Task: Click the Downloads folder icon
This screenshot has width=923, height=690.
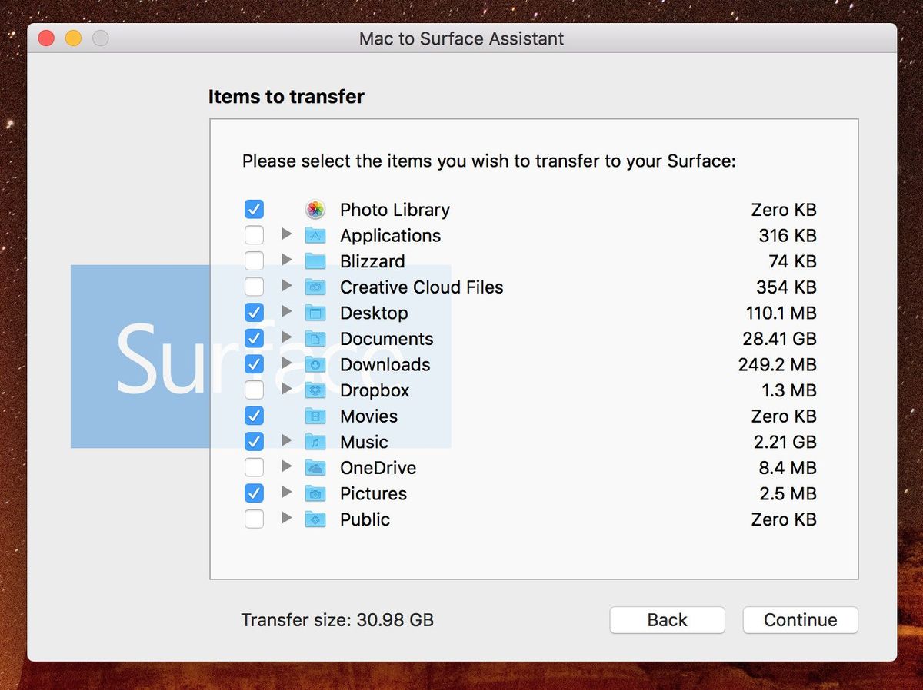Action: (315, 364)
